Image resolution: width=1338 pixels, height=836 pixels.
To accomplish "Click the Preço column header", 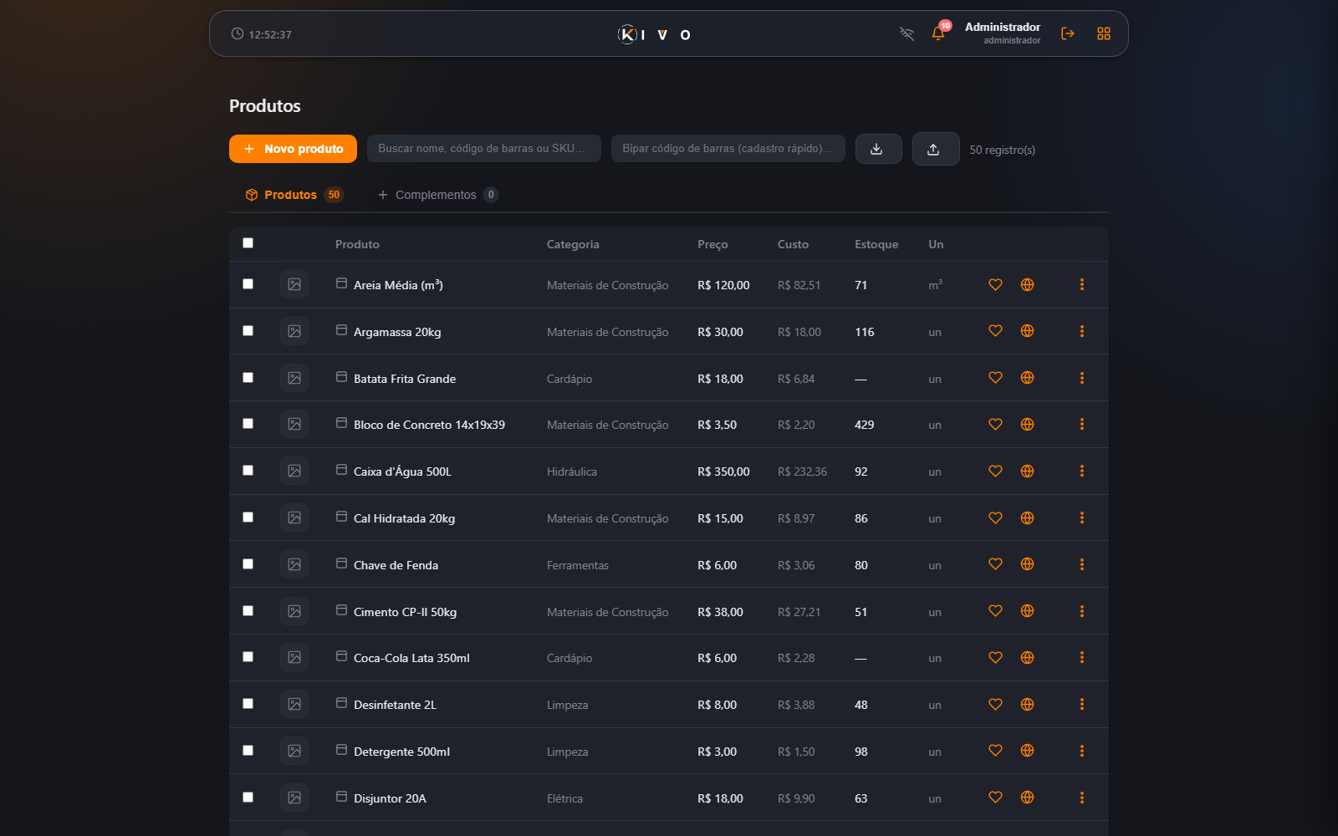I will coord(712,244).
